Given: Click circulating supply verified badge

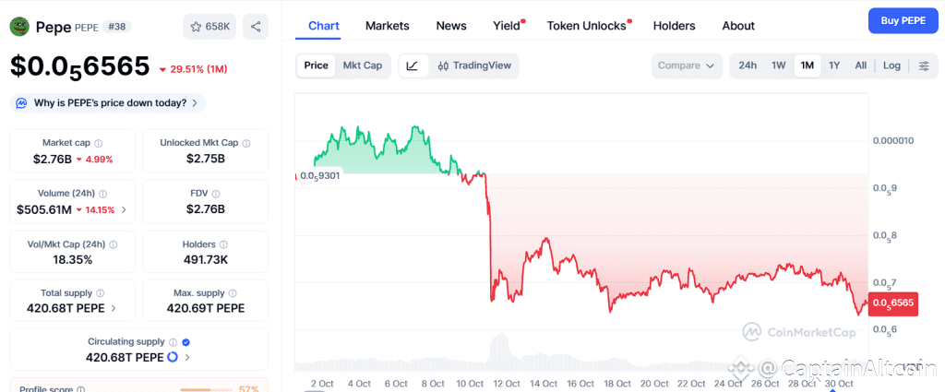Looking at the screenshot, I should pyautogui.click(x=185, y=342).
